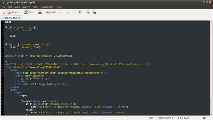Redo the action with forward arrow
Viewport: 213px width, 120px height.
click(61, 12)
